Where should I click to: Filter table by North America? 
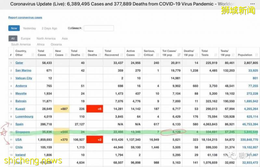tap(46, 38)
